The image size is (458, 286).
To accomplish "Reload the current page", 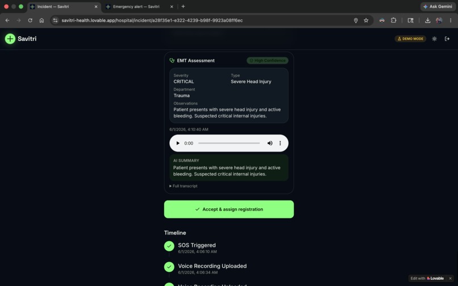I will 30,20.
